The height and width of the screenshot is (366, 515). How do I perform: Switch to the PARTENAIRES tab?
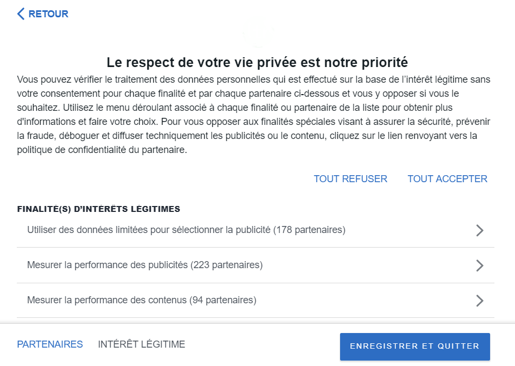point(50,344)
